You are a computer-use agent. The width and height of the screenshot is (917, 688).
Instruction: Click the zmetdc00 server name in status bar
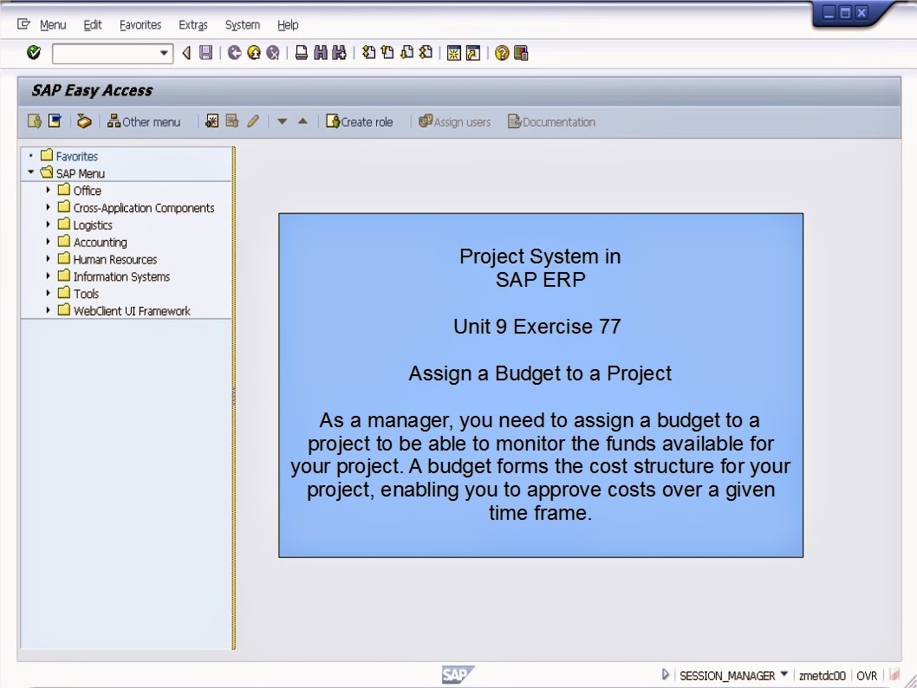823,676
